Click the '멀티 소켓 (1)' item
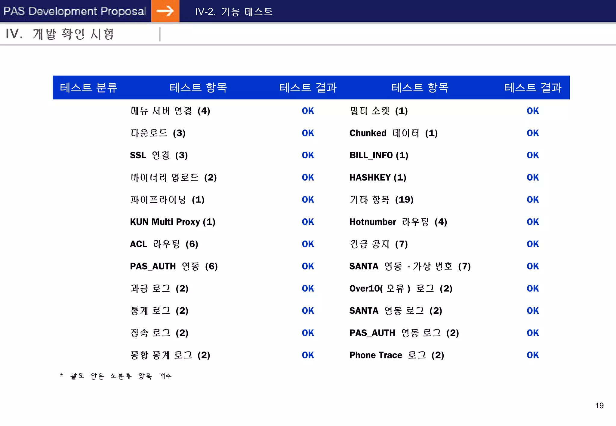Viewport: 616px width, 426px height. coord(379,111)
